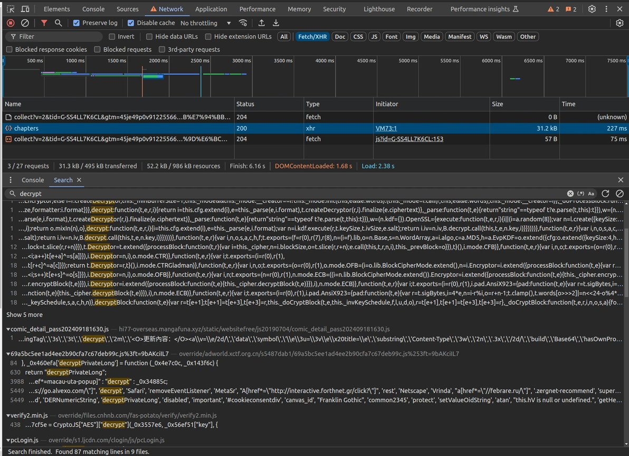The image size is (629, 456).
Task: Sort requests by Size column header
Action: click(x=525, y=104)
